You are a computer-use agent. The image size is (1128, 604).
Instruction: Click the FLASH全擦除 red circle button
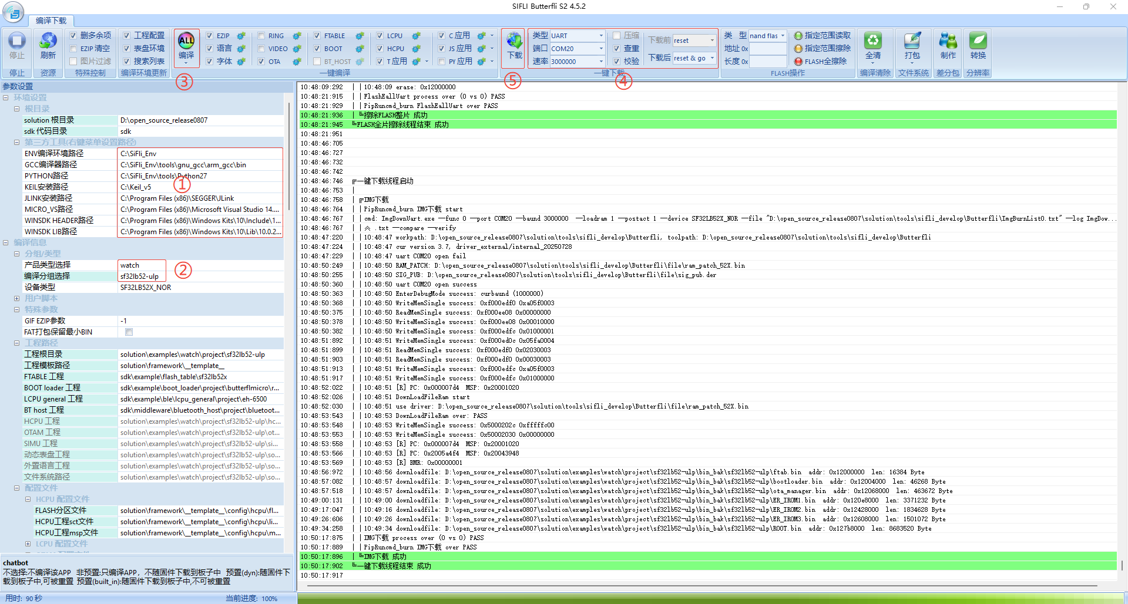(798, 62)
